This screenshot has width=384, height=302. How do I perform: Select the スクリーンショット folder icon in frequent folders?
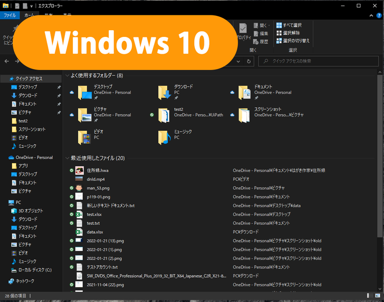pos(244,115)
